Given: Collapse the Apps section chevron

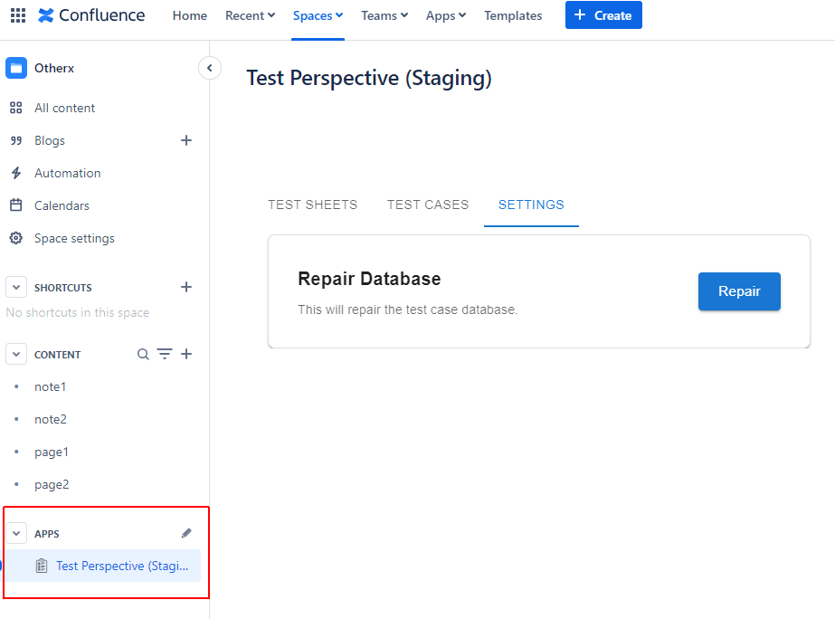Looking at the screenshot, I should [16, 533].
